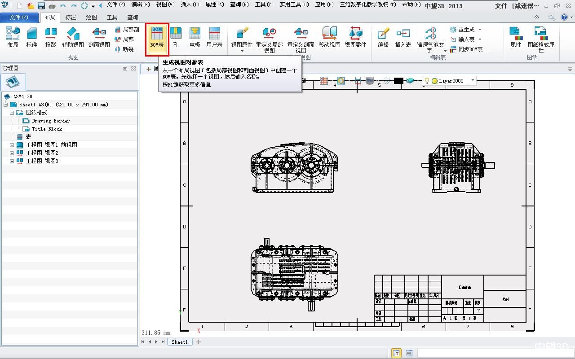Image resolution: width=575 pixels, height=359 pixels.
Task: Toggle the layer lightbulb visibility icon
Action: pyautogui.click(x=427, y=81)
